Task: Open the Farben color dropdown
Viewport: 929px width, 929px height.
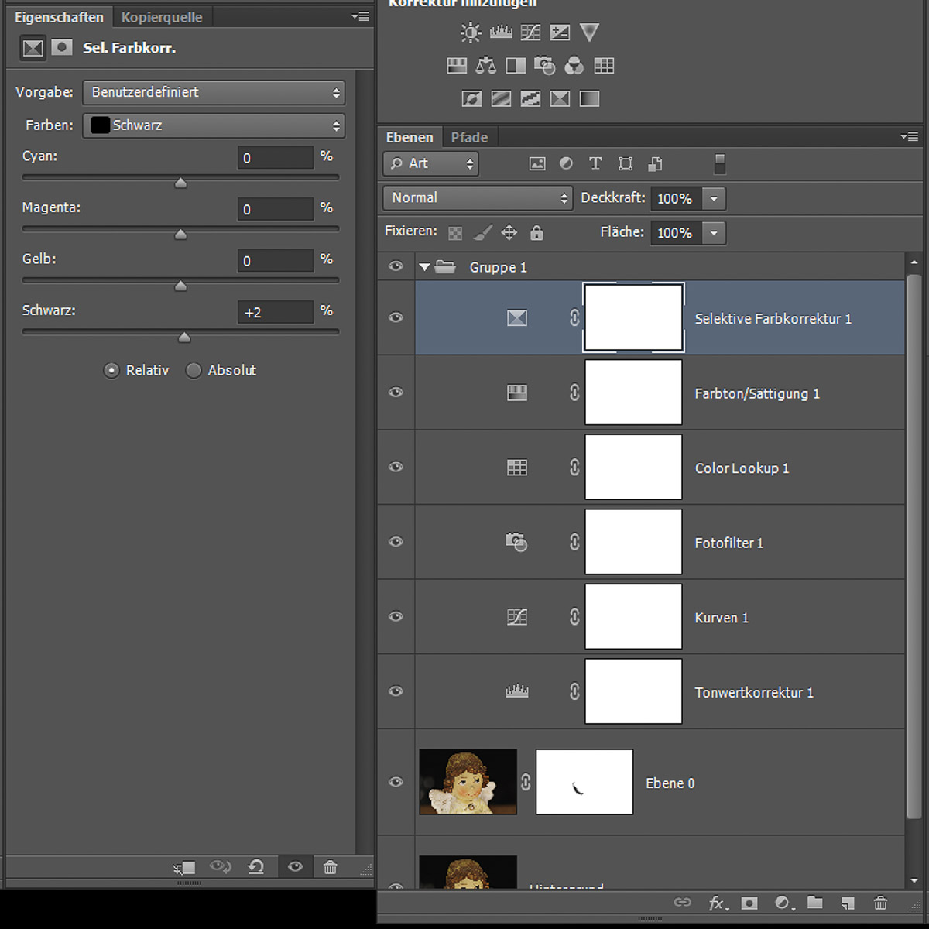Action: click(214, 125)
